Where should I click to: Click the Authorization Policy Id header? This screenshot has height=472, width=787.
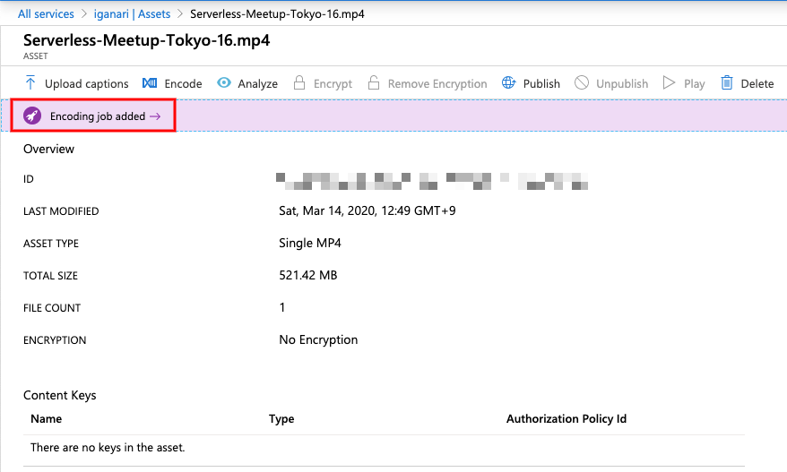[566, 419]
